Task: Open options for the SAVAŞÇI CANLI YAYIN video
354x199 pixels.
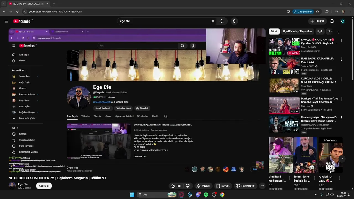Action: pos(341,40)
